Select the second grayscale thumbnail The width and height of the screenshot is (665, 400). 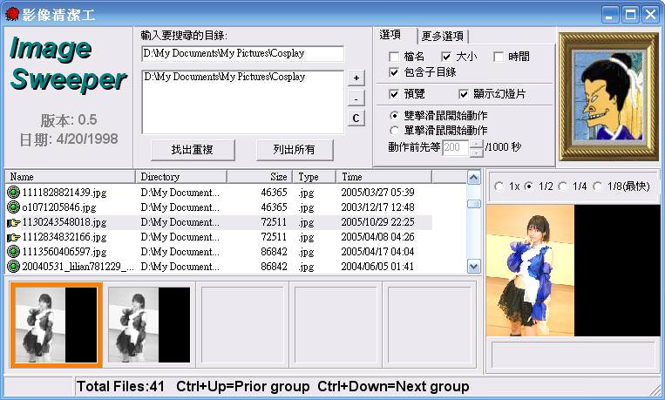tap(149, 325)
